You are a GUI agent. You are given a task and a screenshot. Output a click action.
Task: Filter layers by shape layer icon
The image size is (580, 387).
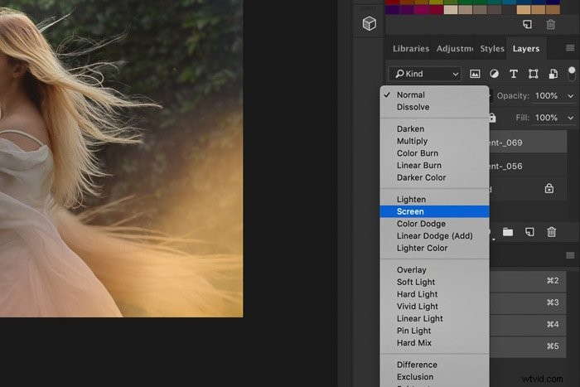click(x=533, y=74)
